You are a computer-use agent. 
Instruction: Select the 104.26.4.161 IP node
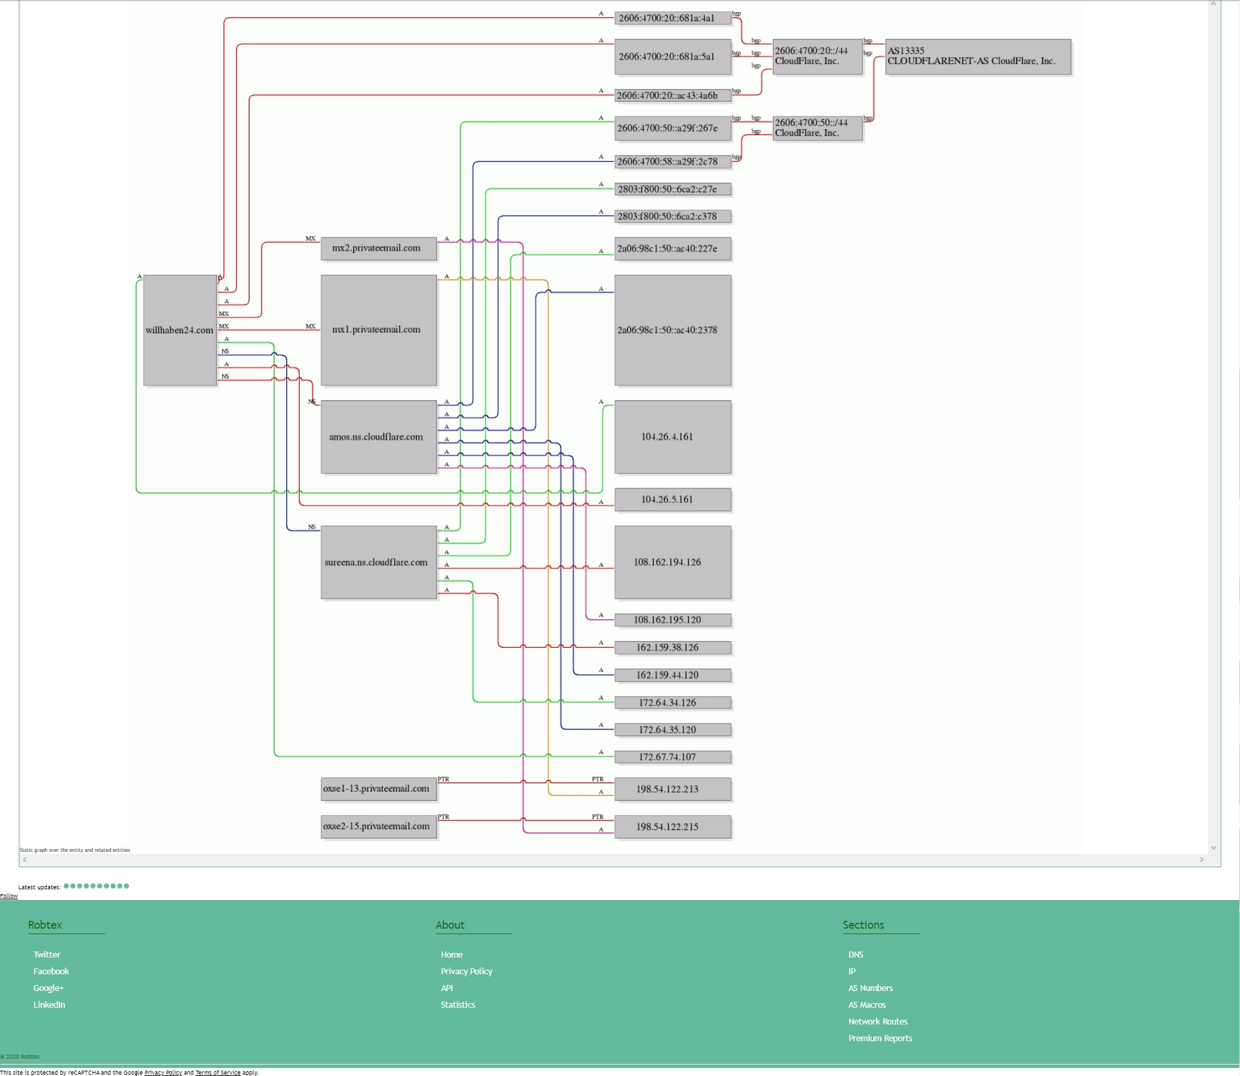tap(672, 437)
